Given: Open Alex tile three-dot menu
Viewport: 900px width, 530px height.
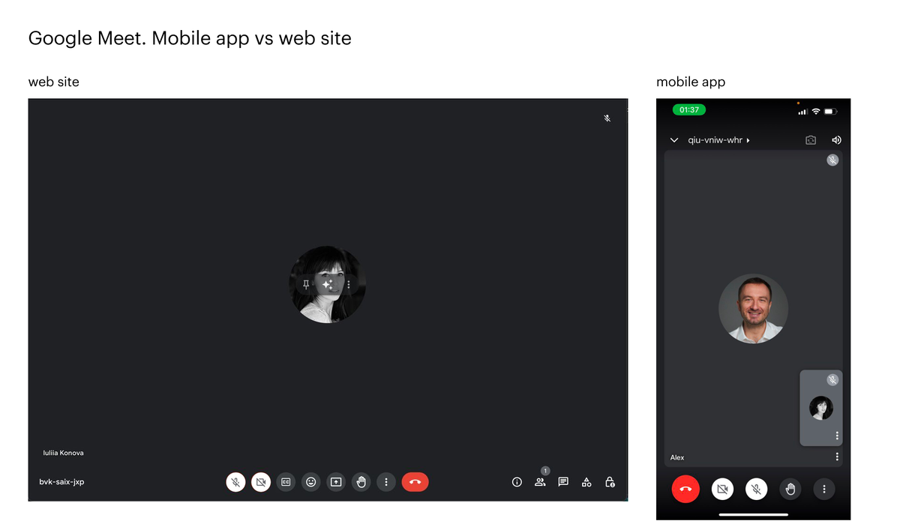Looking at the screenshot, I should [x=837, y=457].
